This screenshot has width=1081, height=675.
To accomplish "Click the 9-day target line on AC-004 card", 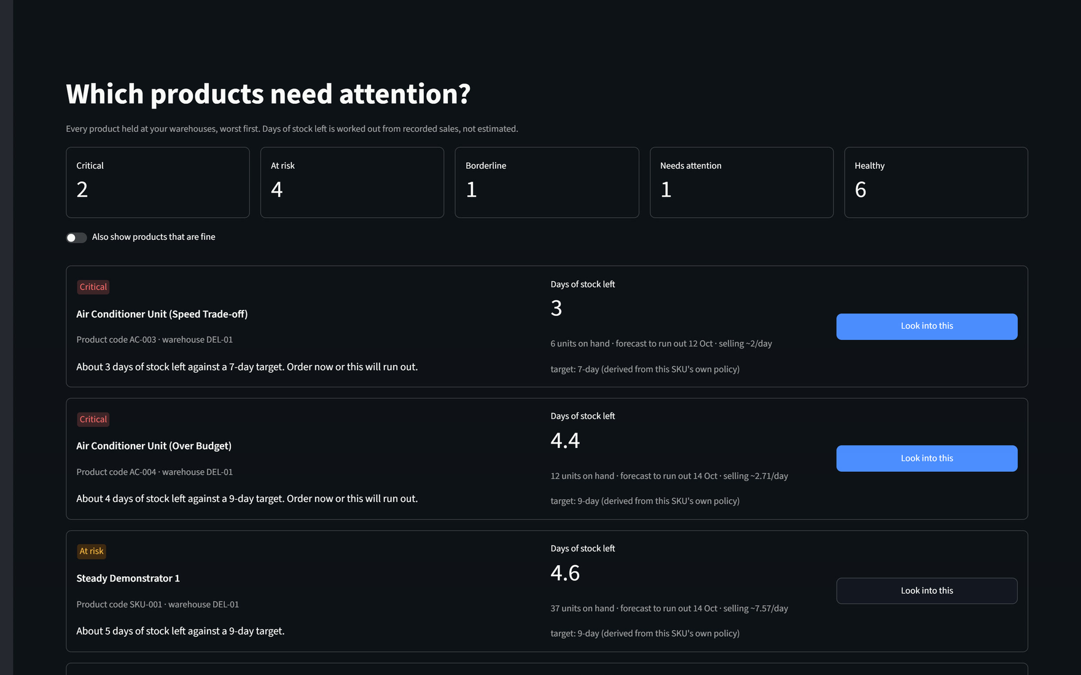I will click(x=645, y=501).
